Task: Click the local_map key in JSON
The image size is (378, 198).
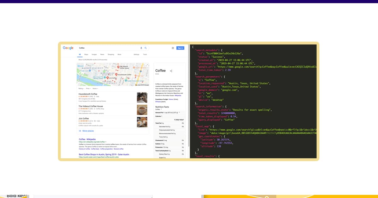Action: [x=203, y=126]
